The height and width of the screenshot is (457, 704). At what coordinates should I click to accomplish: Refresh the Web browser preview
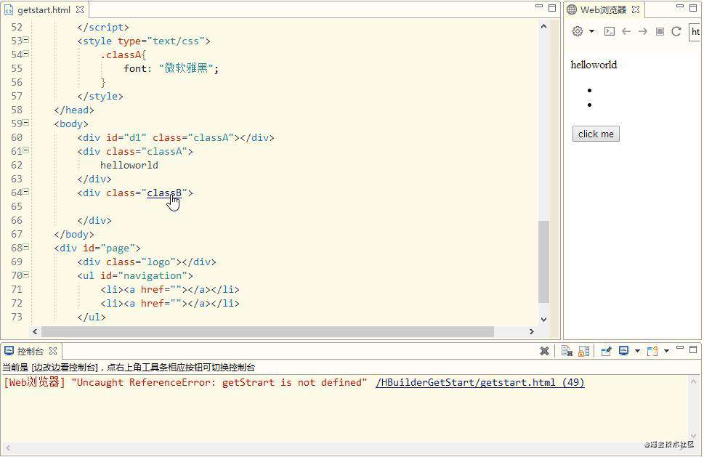(x=676, y=31)
